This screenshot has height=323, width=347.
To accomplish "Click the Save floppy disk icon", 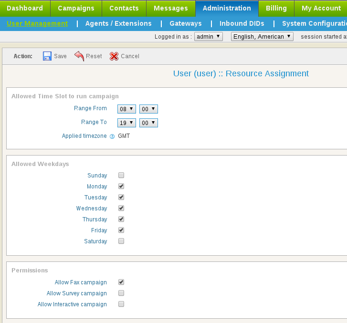I will click(x=47, y=56).
